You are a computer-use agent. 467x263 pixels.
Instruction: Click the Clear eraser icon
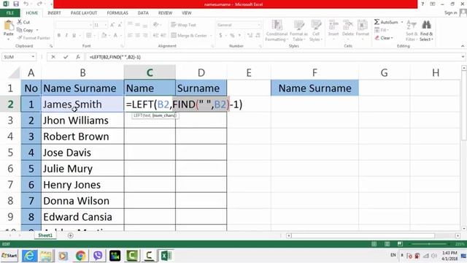tap(377, 38)
